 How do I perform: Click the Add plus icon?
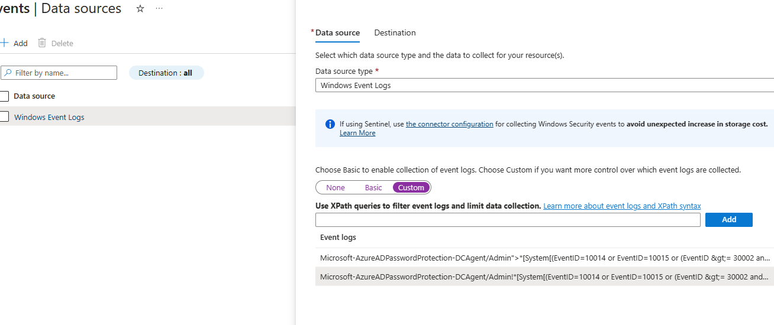point(5,43)
